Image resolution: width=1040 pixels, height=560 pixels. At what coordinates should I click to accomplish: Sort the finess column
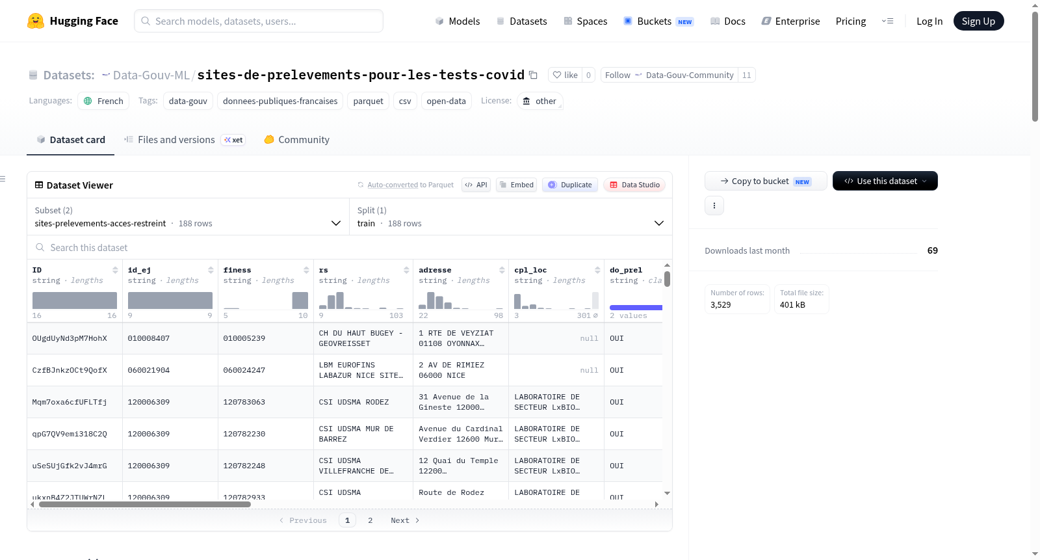click(x=306, y=270)
